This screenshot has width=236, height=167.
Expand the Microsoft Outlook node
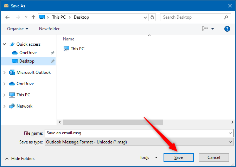5,72
